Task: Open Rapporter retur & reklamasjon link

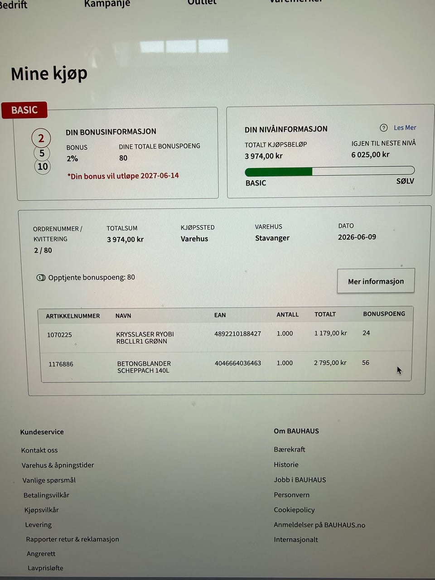Action: click(72, 539)
